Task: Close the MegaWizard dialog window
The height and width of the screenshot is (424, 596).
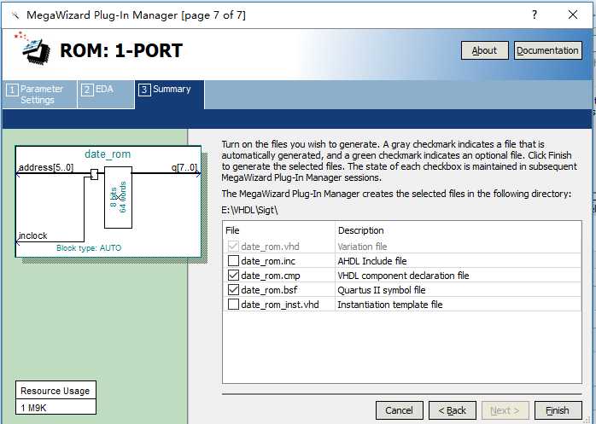Action: pyautogui.click(x=573, y=15)
